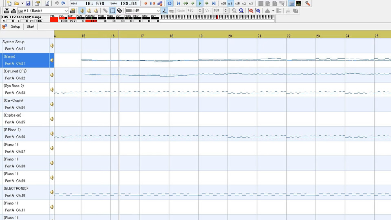This screenshot has width=391, height=220.
Task: Start step recording with pause-record icon
Action: (x=152, y=4)
